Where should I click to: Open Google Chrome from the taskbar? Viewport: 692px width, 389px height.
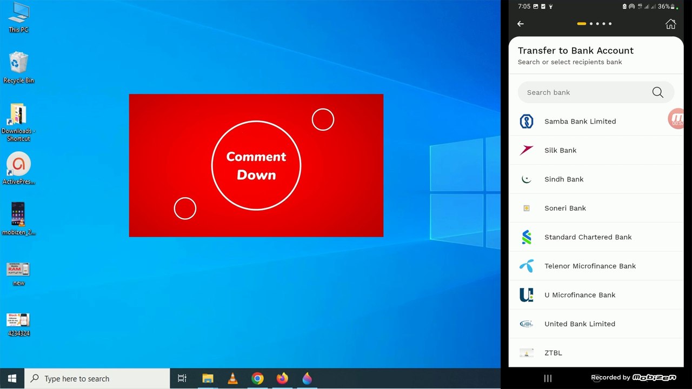tap(257, 378)
